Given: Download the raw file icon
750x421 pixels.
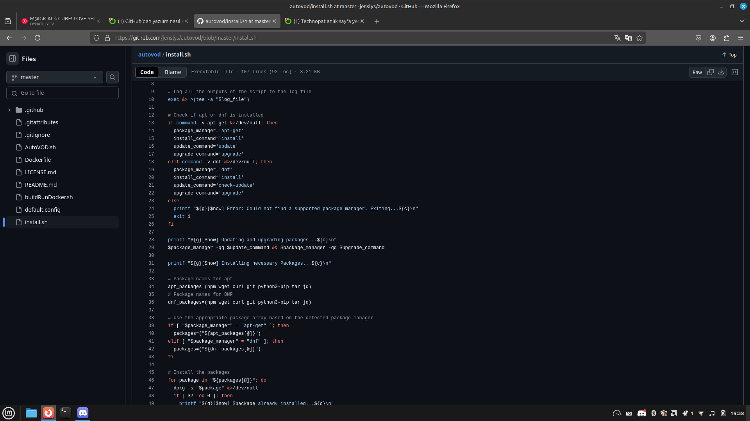Looking at the screenshot, I should tap(721, 72).
